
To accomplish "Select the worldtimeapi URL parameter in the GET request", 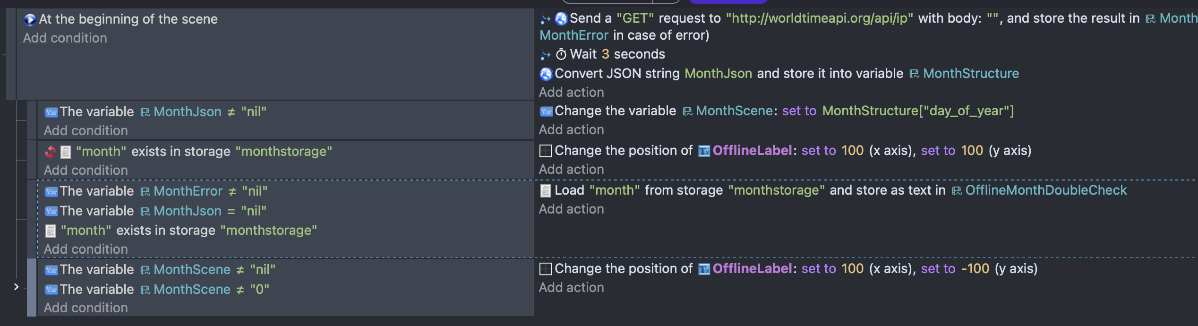I will (x=819, y=18).
